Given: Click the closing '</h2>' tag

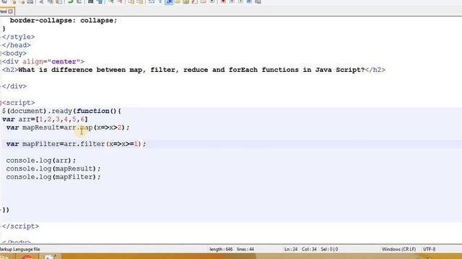Looking at the screenshot, I should 375,70.
